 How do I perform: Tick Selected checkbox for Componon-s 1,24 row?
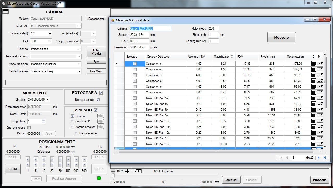click(135, 63)
